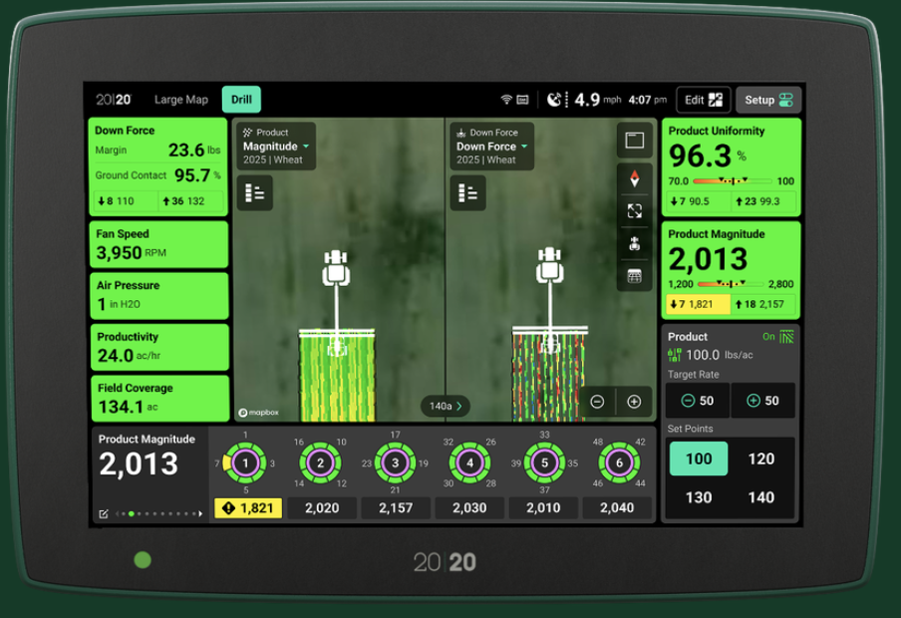This screenshot has height=618, width=901.
Task: Select the 120 set point
Action: (761, 459)
